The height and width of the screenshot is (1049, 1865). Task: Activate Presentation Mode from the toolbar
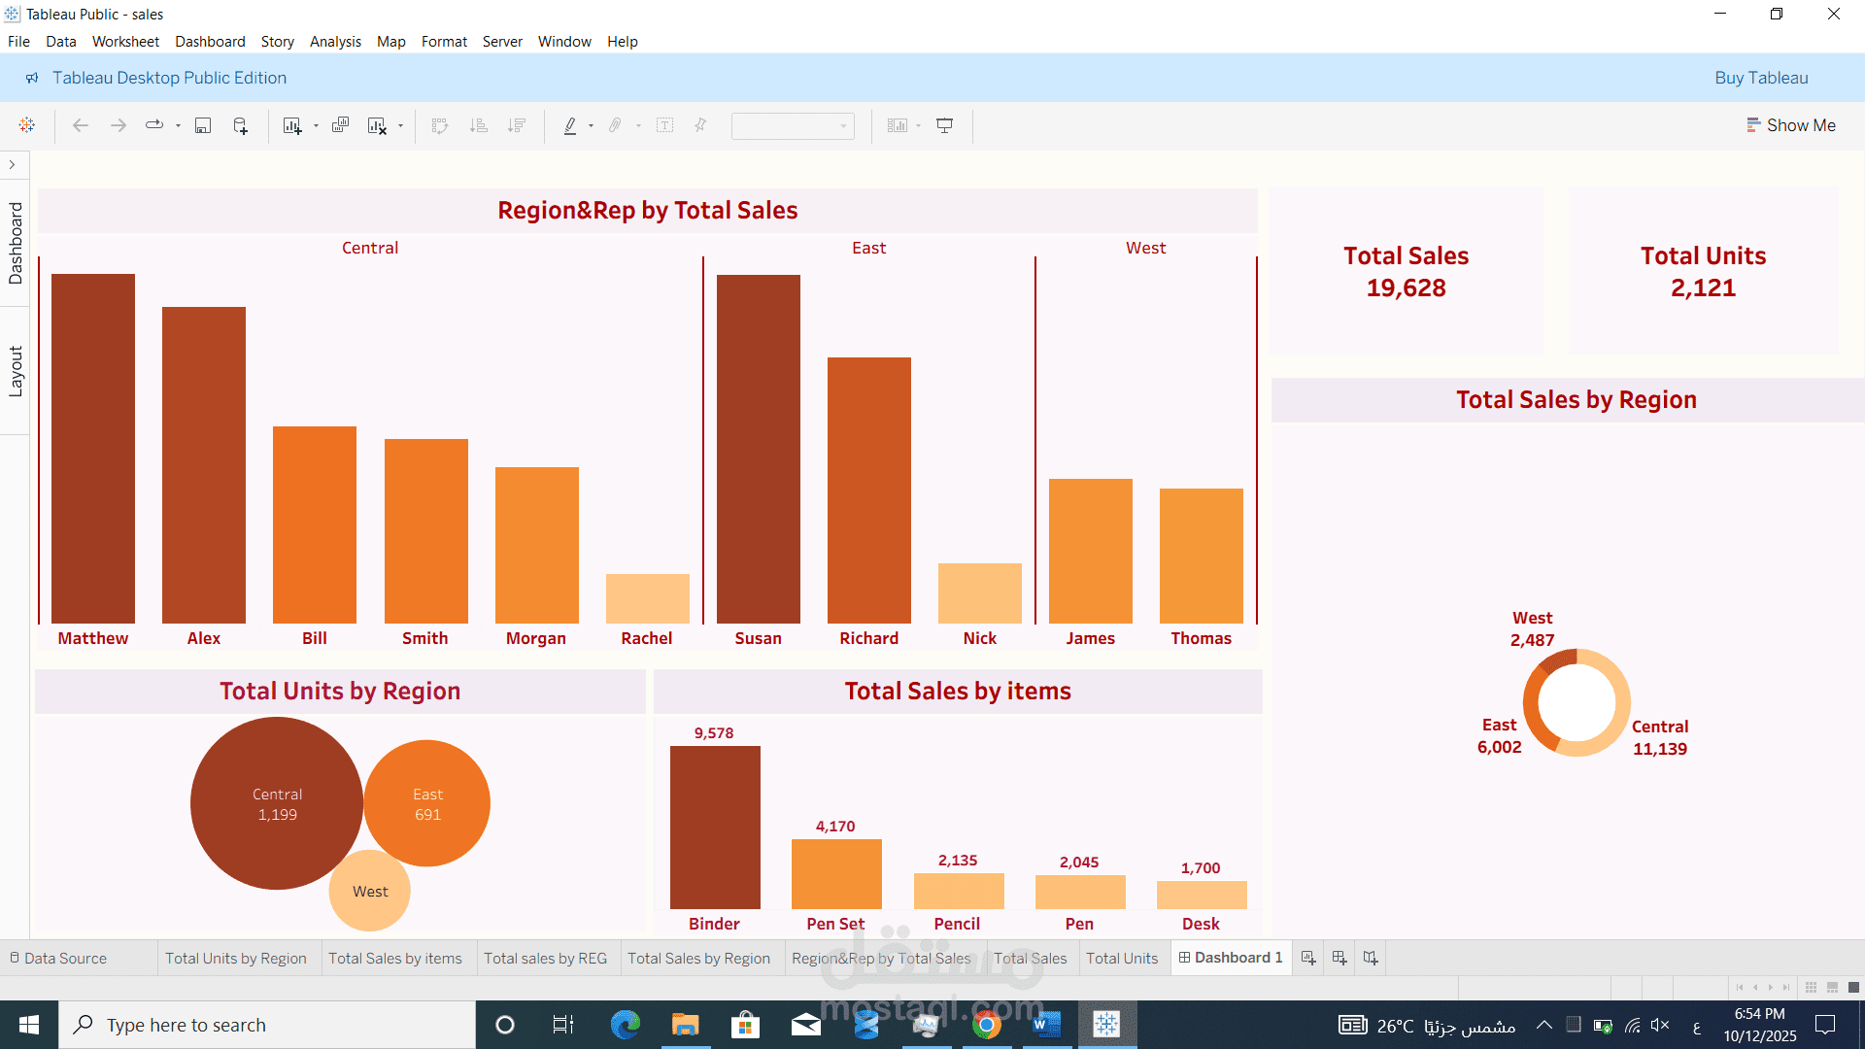coord(944,125)
